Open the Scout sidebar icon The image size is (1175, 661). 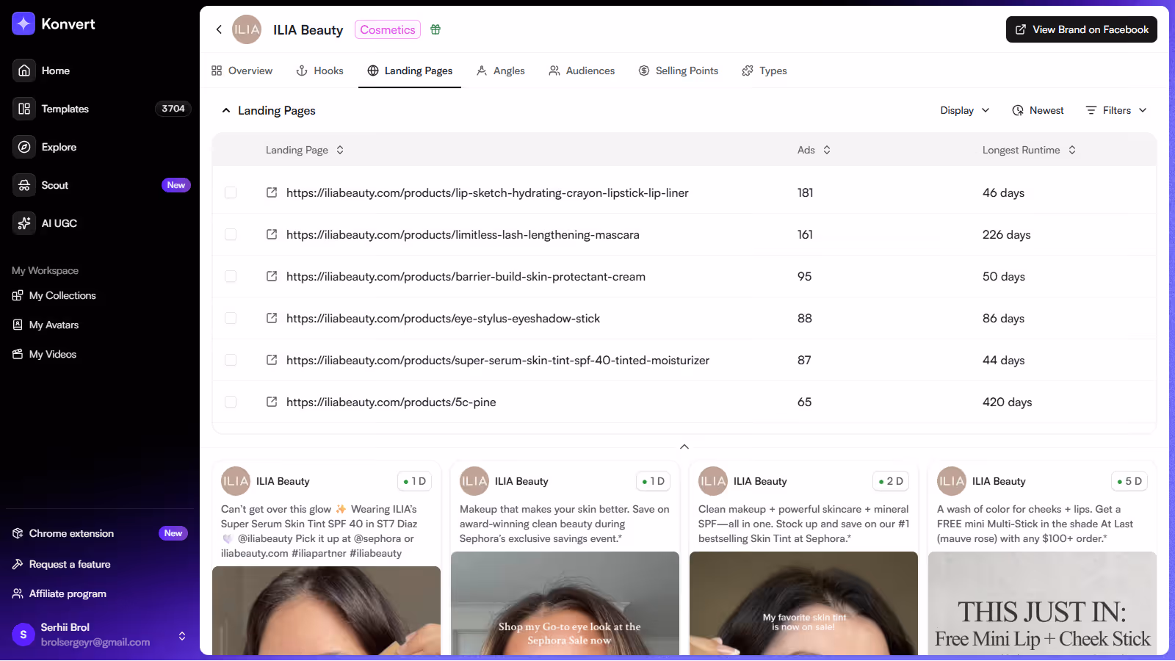point(24,185)
